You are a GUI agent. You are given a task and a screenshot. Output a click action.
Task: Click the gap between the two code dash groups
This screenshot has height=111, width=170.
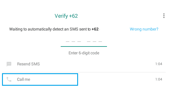[84, 42]
